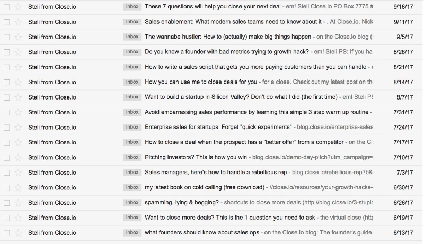Check the box for 'Sales managers' email

click(x=6, y=173)
